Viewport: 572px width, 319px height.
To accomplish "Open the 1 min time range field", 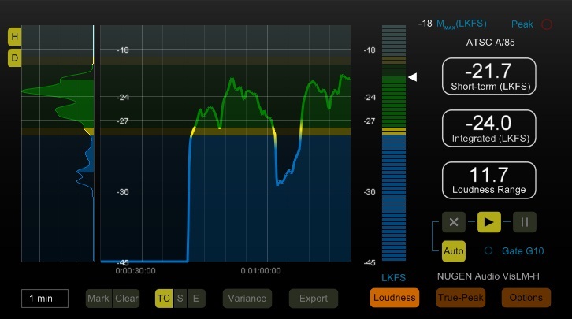I will coord(45,299).
